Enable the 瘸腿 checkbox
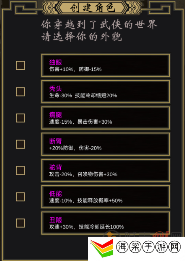 point(21,118)
